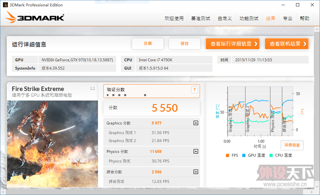Viewport: 320px width, 195px height.
Task: Click the orange FPS legend swatch
Action: pyautogui.click(x=228, y=155)
